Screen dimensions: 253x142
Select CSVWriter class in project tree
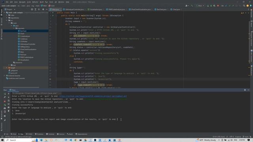24,41
